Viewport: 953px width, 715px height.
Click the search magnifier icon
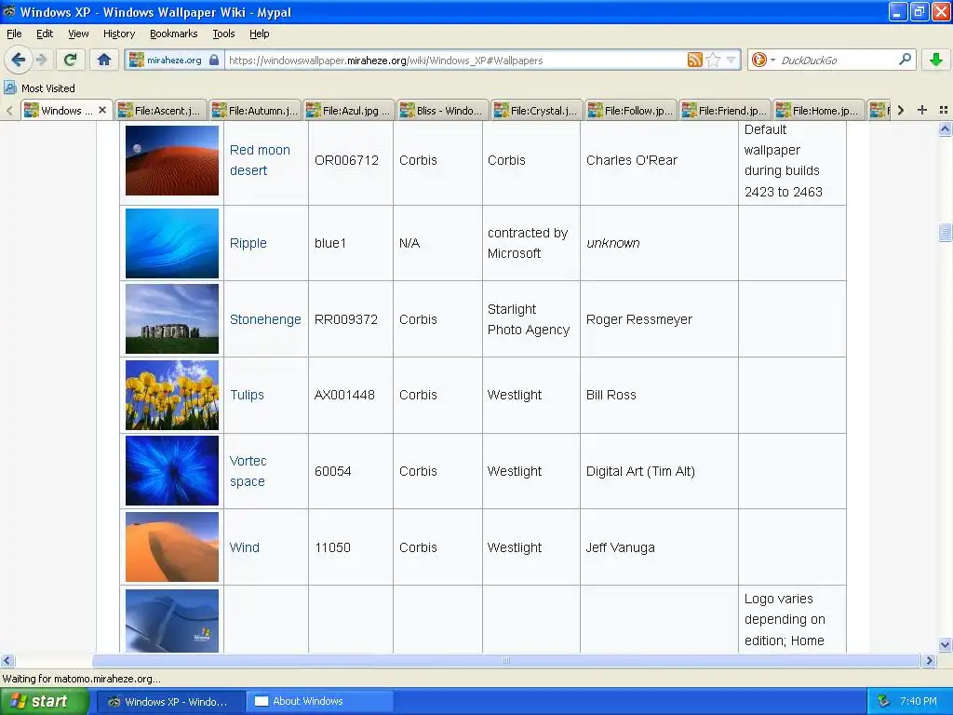pyautogui.click(x=905, y=59)
